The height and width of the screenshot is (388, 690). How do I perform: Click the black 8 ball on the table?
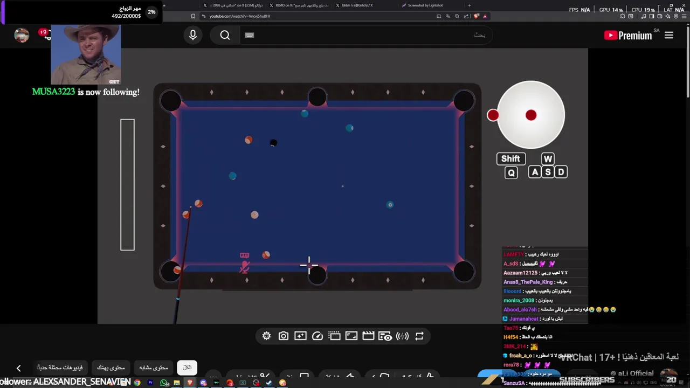[x=273, y=143]
